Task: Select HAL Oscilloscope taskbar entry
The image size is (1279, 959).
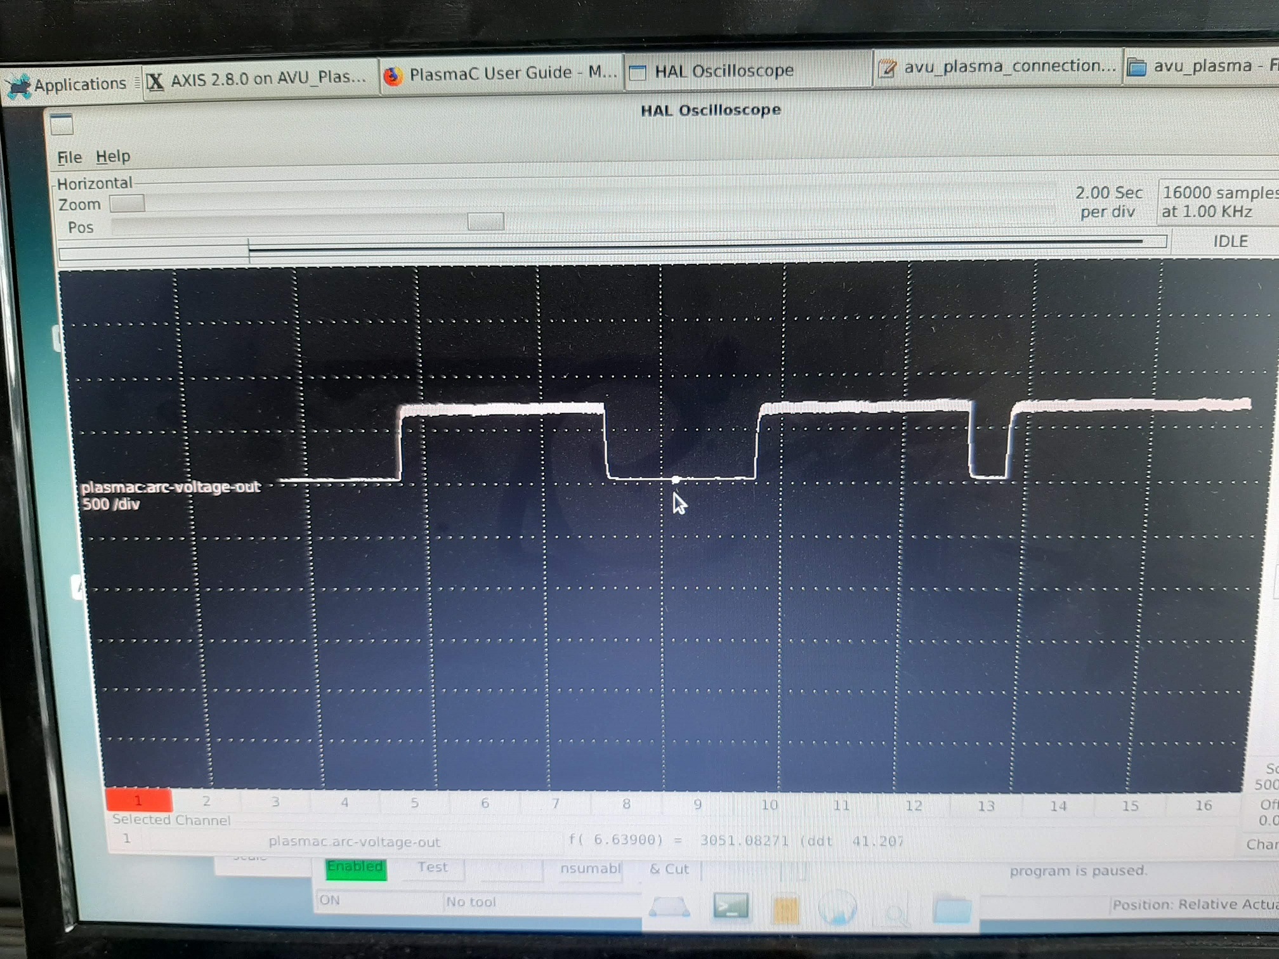Action: point(749,70)
